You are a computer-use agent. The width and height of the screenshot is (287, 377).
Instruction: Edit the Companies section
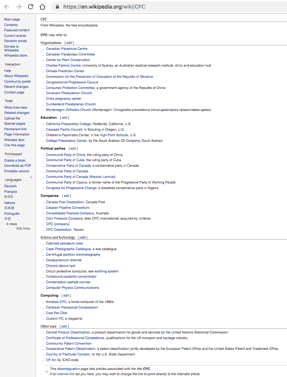click(x=66, y=196)
